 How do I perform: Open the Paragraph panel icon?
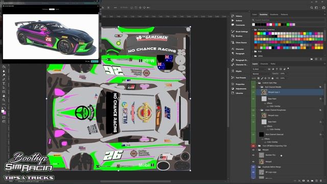(233, 53)
